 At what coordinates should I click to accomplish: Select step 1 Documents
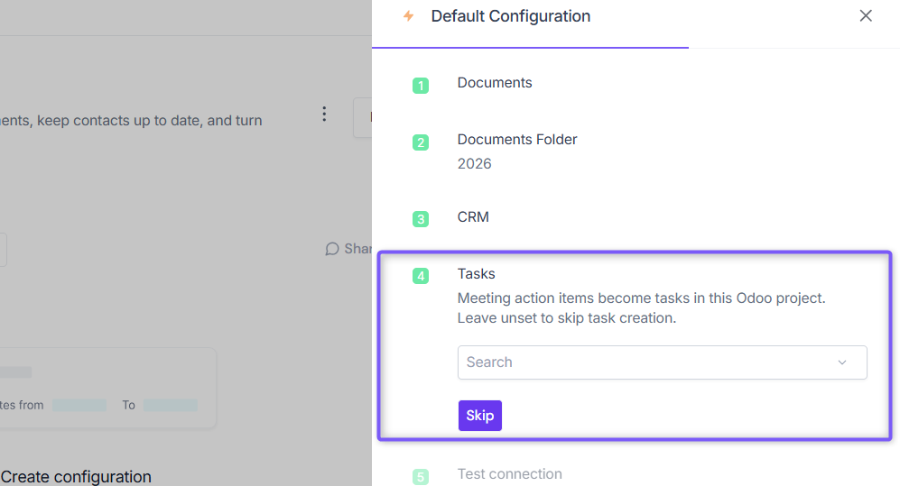tap(494, 83)
